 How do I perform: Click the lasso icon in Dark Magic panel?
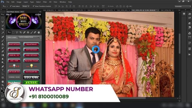coord(17,32)
